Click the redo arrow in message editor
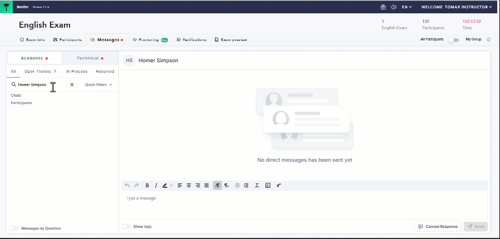500x239 pixels. (136, 186)
